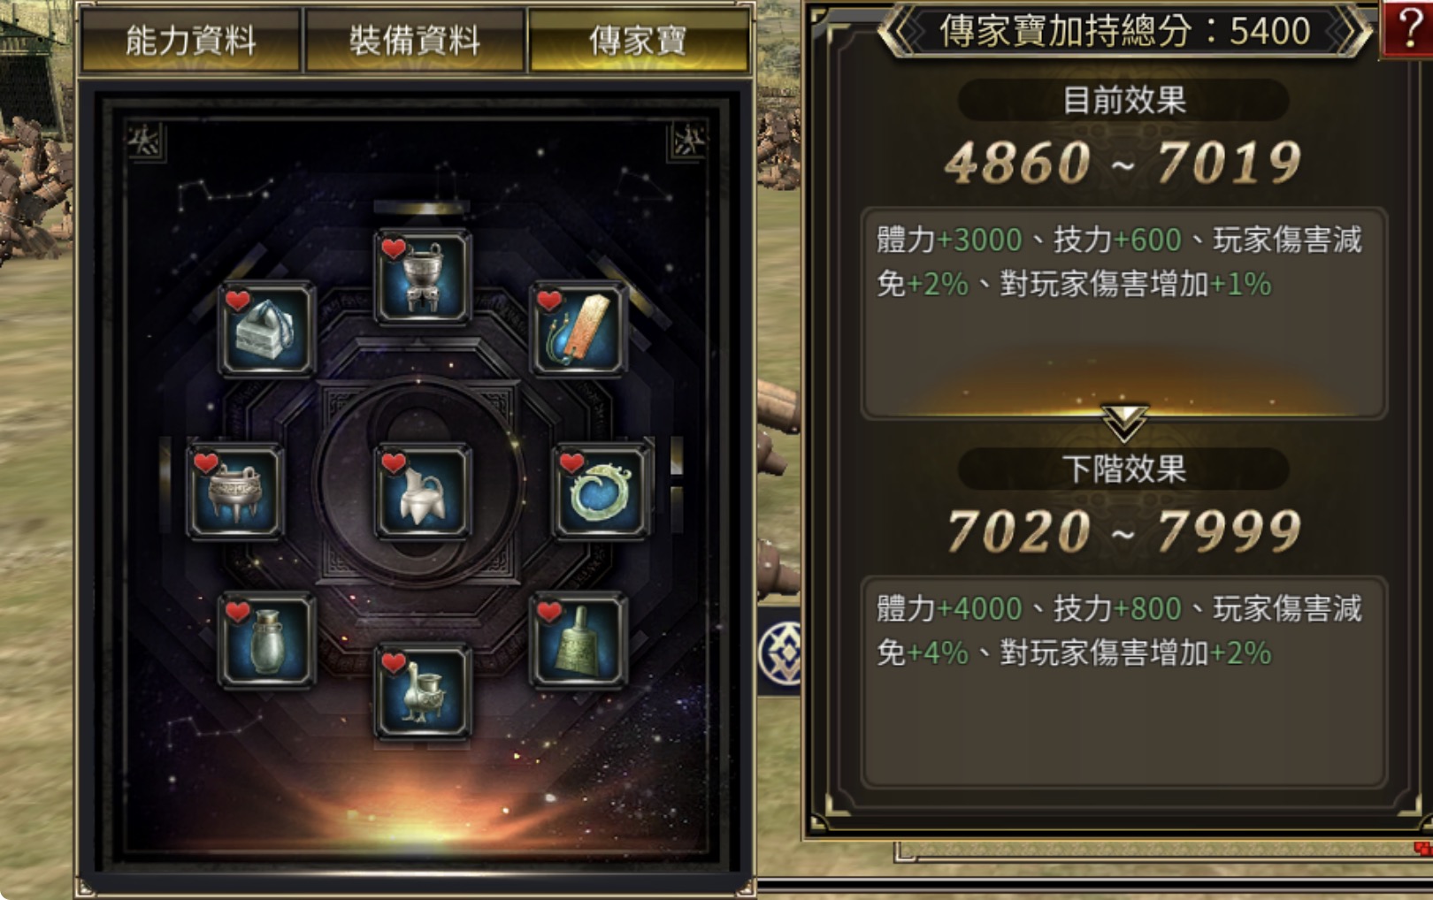1433x900 pixels.
Task: Click the round emblem icon beside panel
Action: click(780, 653)
